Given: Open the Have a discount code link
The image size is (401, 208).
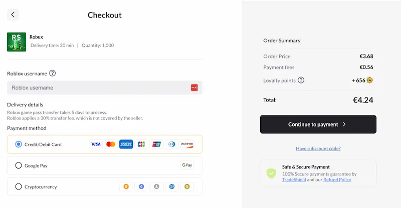Looking at the screenshot, I should point(318,148).
